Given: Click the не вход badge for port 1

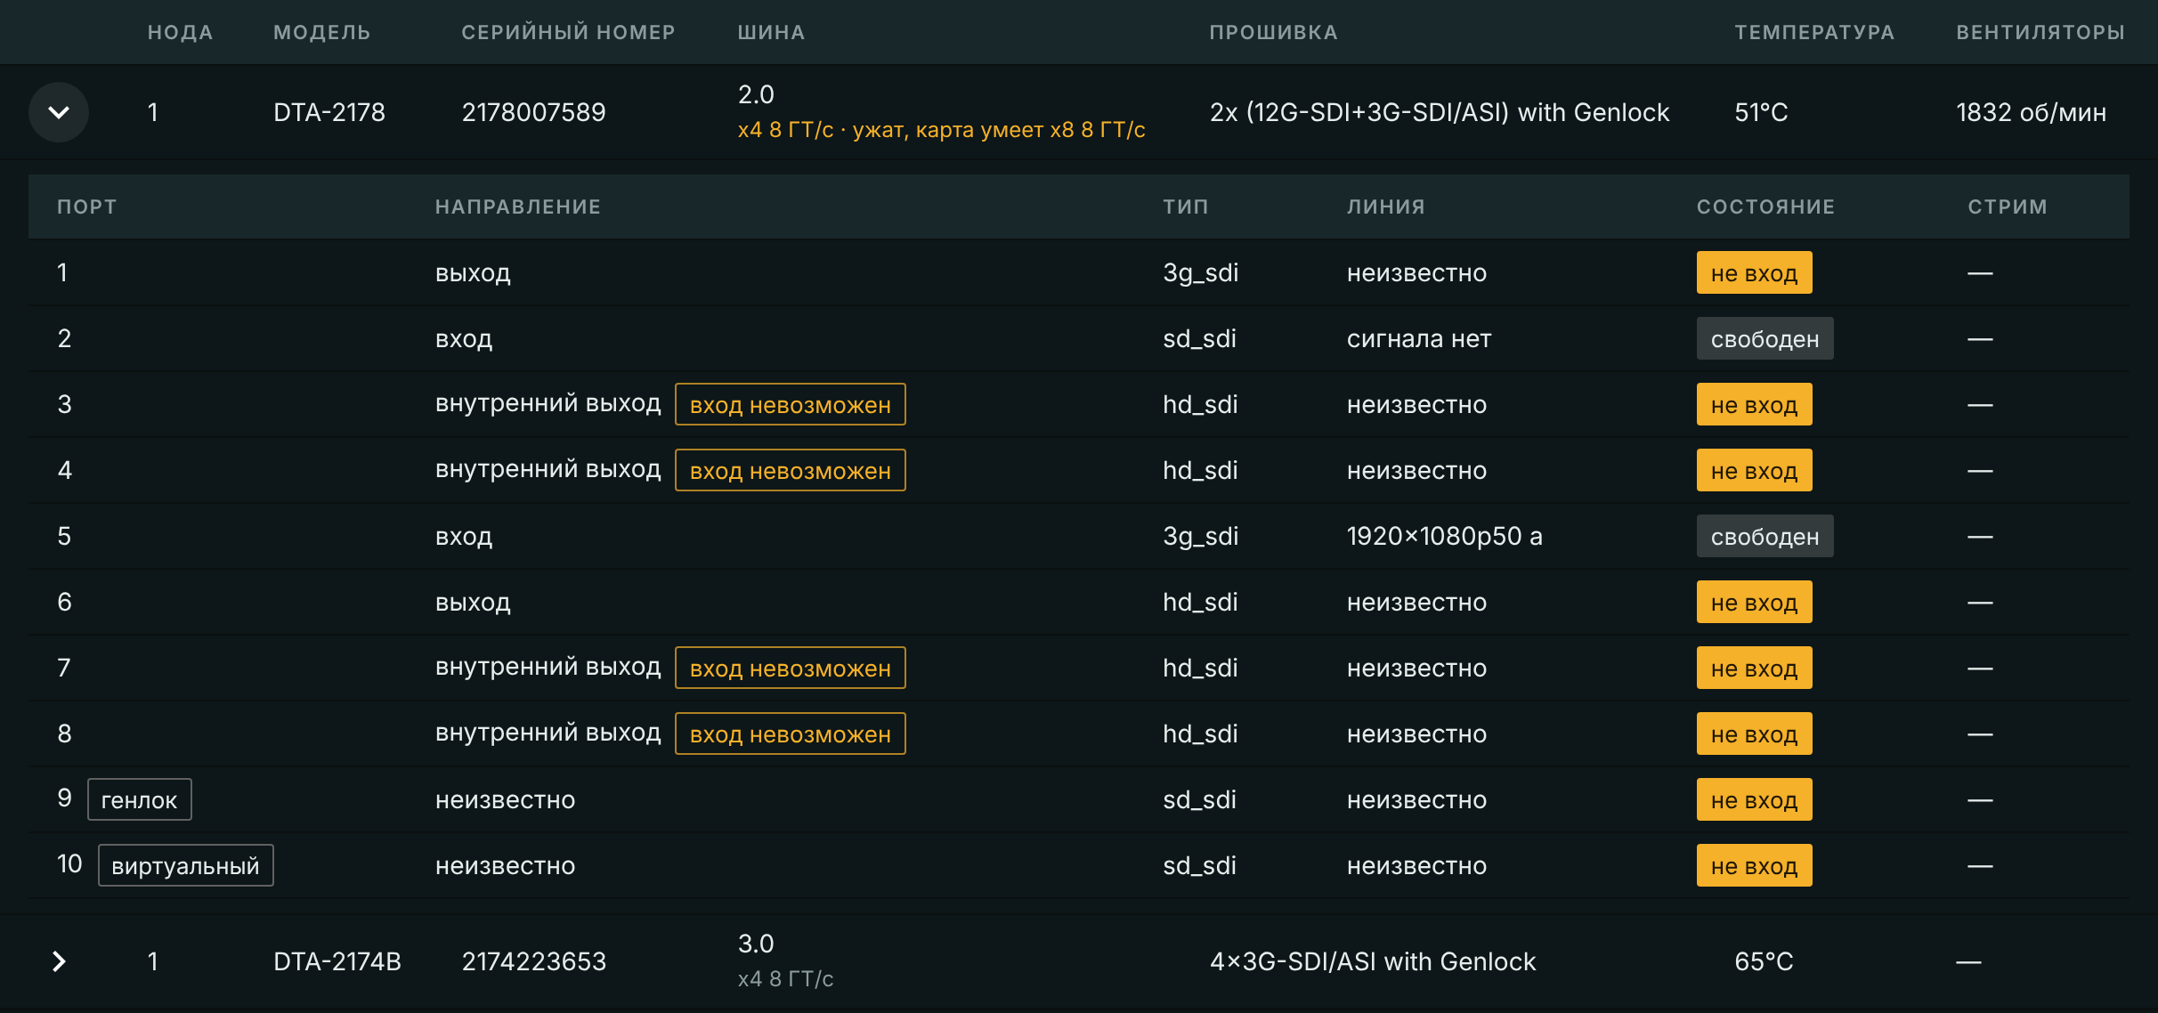Looking at the screenshot, I should click(1754, 272).
